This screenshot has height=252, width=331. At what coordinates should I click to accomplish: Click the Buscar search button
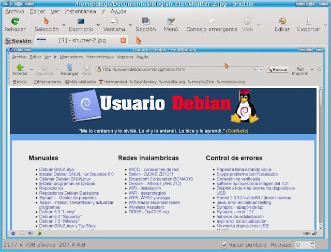click(277, 70)
